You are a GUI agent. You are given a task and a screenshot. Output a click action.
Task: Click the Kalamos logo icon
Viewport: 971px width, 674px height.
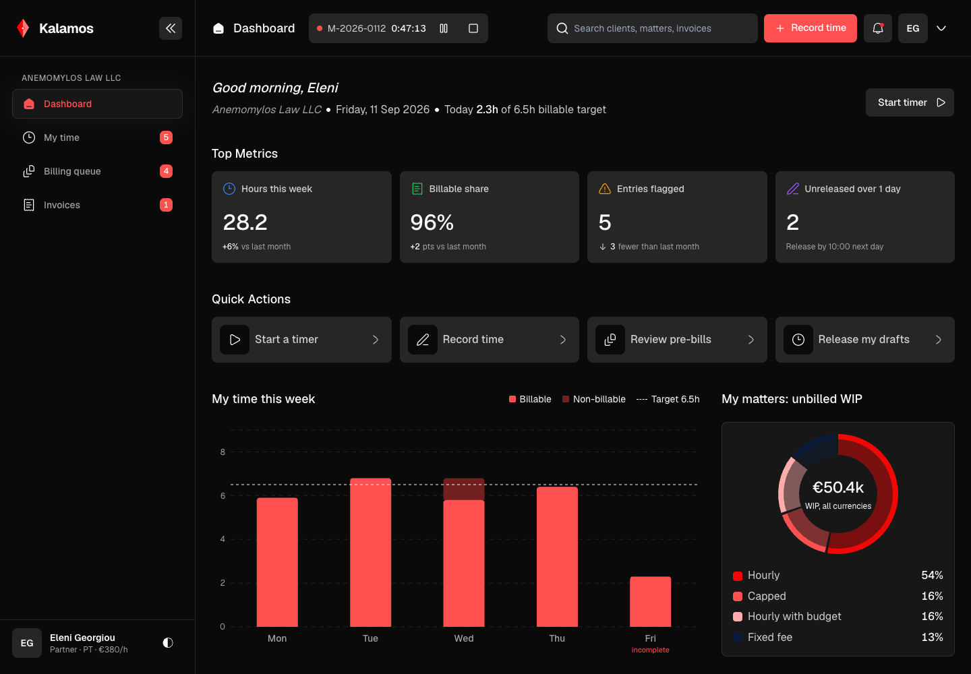point(23,28)
